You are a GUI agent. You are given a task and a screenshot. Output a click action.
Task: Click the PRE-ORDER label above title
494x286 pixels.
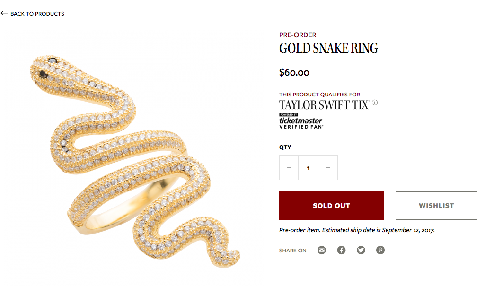click(x=298, y=35)
